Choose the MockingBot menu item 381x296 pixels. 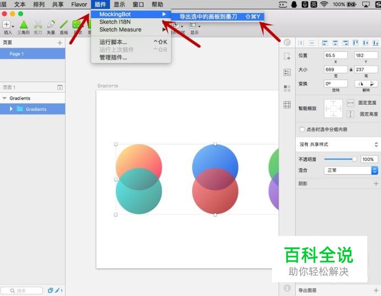coord(131,14)
